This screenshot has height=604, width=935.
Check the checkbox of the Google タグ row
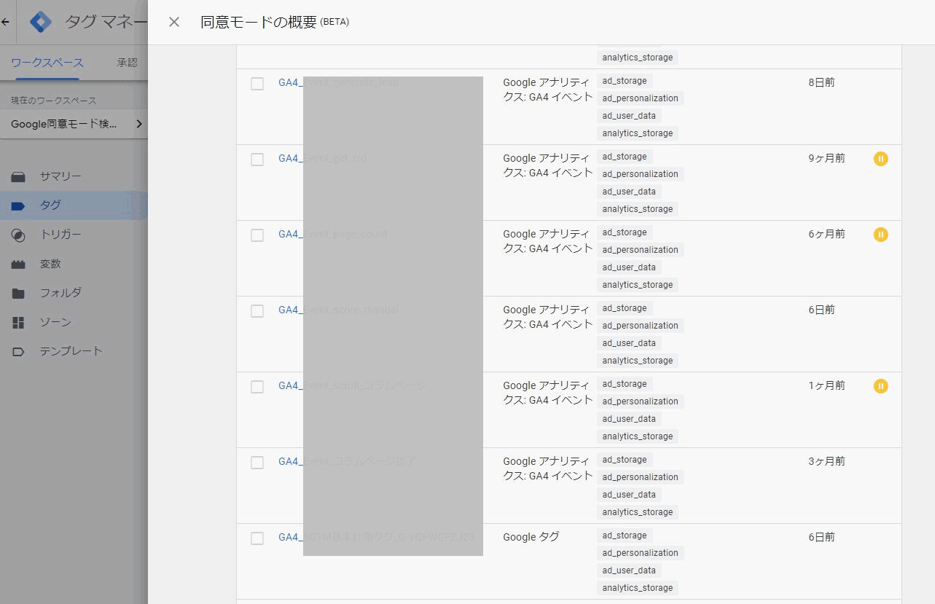tap(257, 538)
